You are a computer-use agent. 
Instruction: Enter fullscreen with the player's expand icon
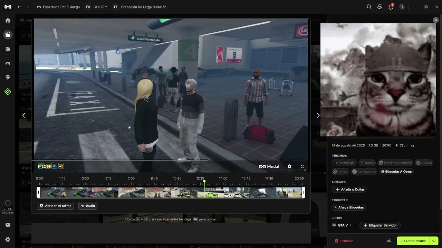[x=302, y=166]
